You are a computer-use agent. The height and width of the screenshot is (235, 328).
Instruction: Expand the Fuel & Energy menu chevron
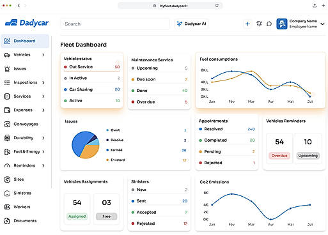[43, 152]
